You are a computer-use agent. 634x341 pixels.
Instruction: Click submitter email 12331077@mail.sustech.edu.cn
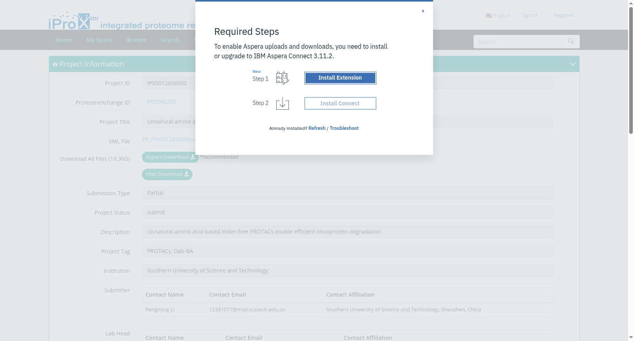247,309
